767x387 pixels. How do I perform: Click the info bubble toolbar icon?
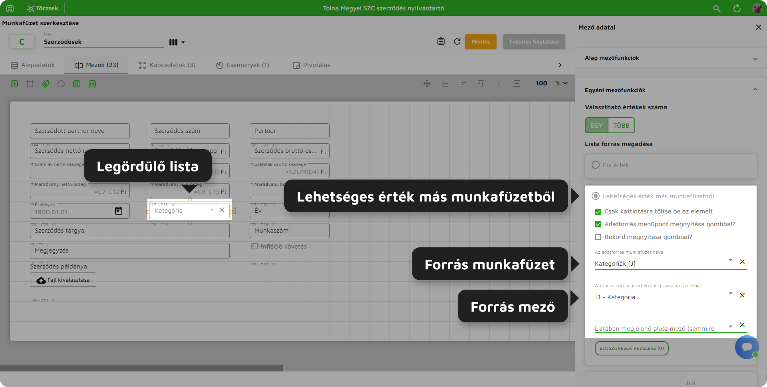pos(61,84)
